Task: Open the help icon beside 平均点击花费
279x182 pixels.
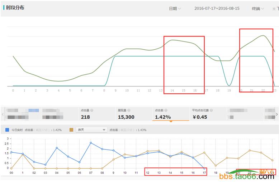Action: 211,110
